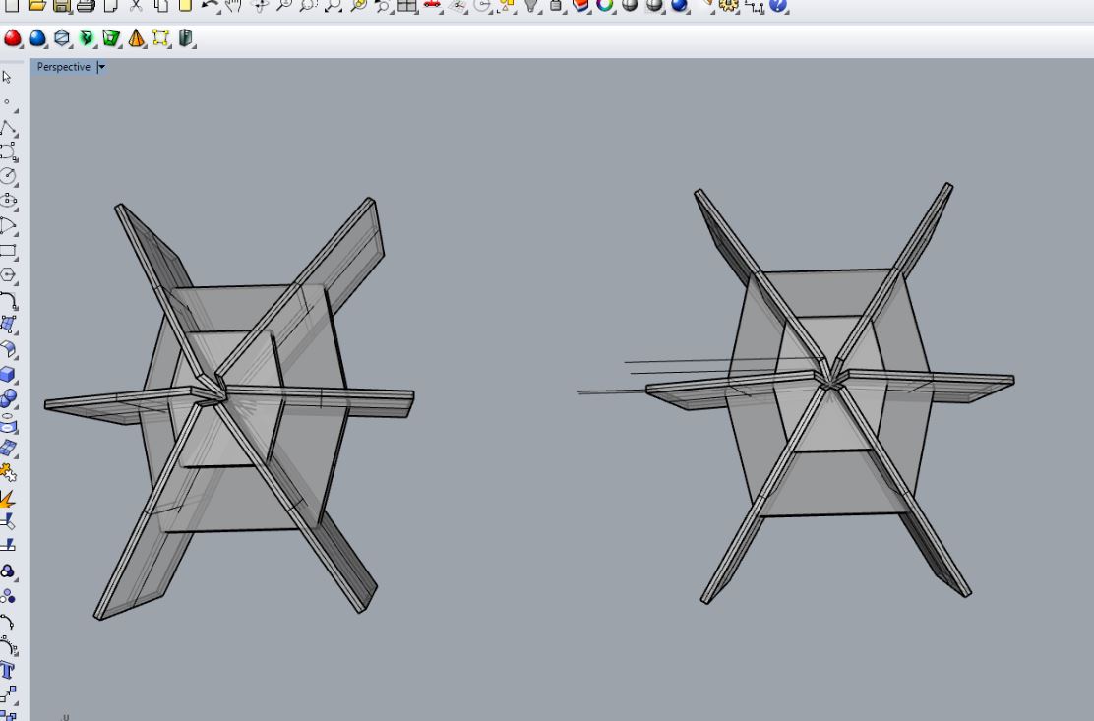This screenshot has height=721, width=1094.
Task: Select the Zoom window magnifier
Action: [x=308, y=6]
